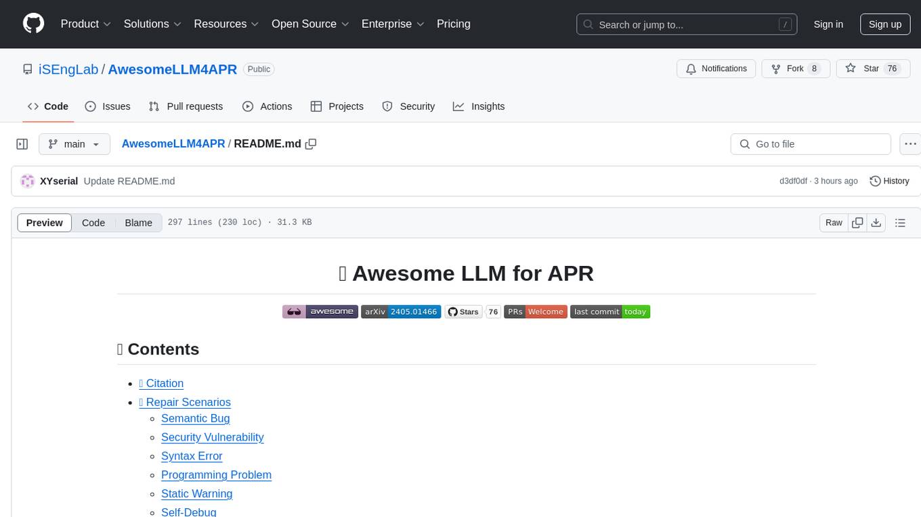The image size is (921, 517).
Task: Select the Preview view
Action: (x=45, y=223)
